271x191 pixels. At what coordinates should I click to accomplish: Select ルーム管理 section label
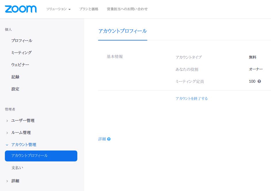point(21,133)
